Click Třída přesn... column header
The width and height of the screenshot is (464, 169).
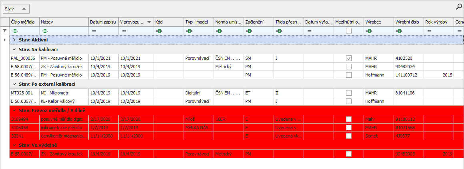coord(289,22)
